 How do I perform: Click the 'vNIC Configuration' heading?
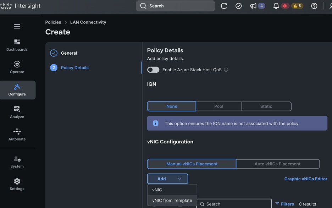click(x=170, y=142)
